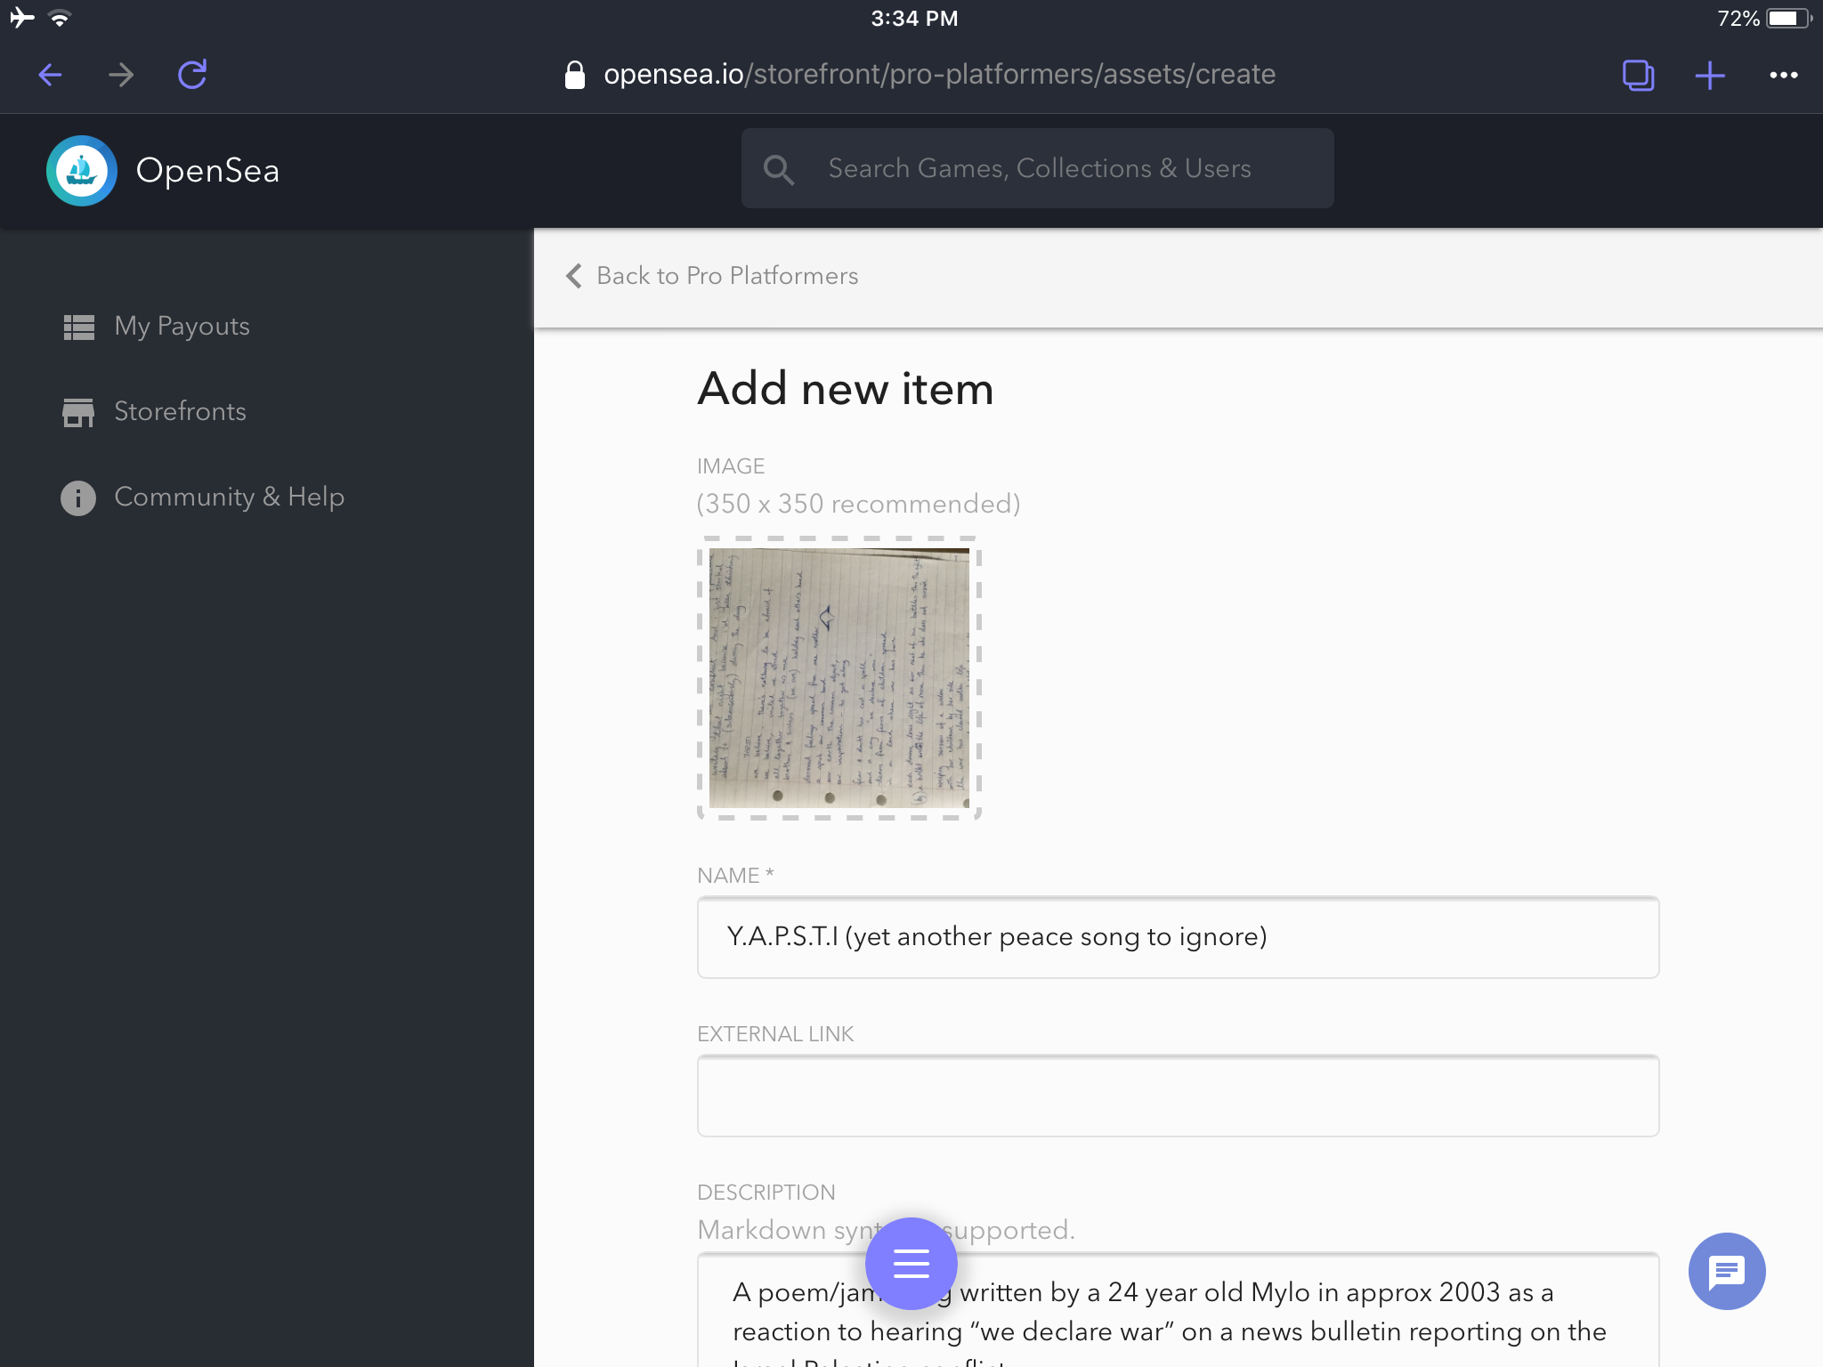Image resolution: width=1823 pixels, height=1367 pixels.
Task: Click the External Link input field
Action: click(x=1177, y=1096)
